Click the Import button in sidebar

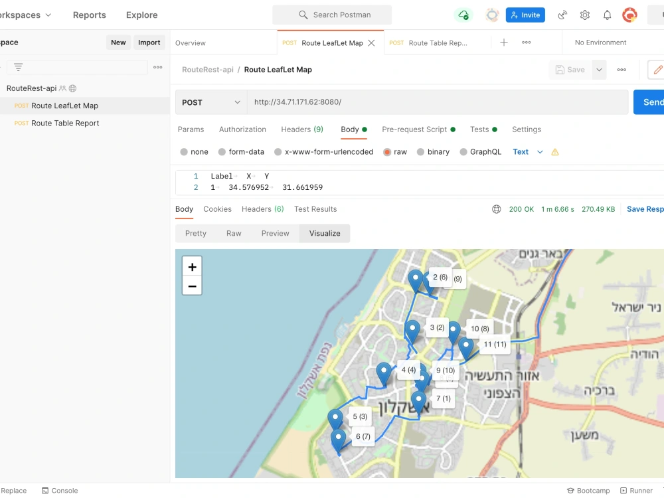click(149, 42)
